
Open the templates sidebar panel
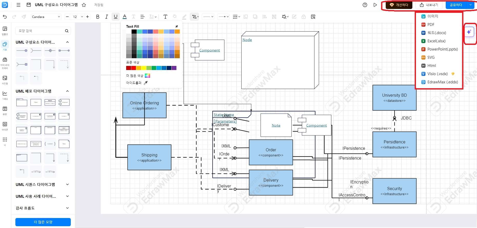tap(5, 31)
